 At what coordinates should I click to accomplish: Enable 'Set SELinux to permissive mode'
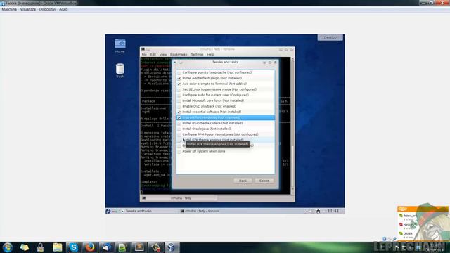(x=179, y=89)
